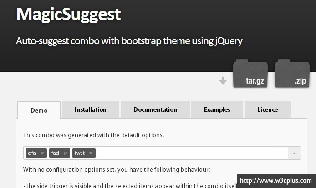The height and width of the screenshot is (188, 316).
Task: Download the tar.gz folder archive
Action: pos(249,74)
